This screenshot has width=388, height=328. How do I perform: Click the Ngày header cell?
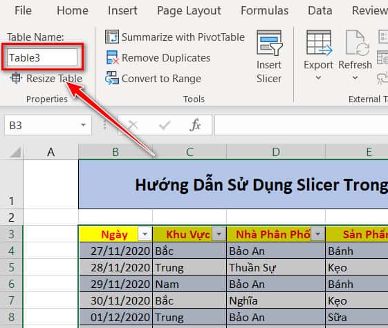point(116,234)
